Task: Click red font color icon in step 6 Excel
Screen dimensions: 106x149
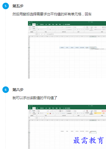Action: point(50,113)
